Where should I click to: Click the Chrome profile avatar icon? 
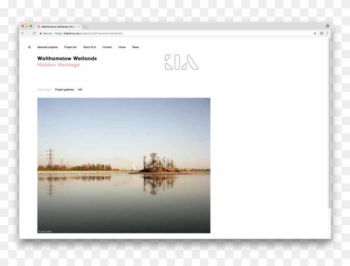click(327, 26)
